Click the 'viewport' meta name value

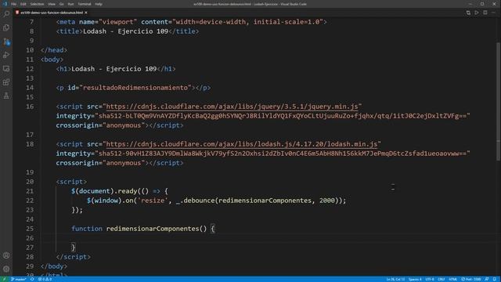pos(118,22)
